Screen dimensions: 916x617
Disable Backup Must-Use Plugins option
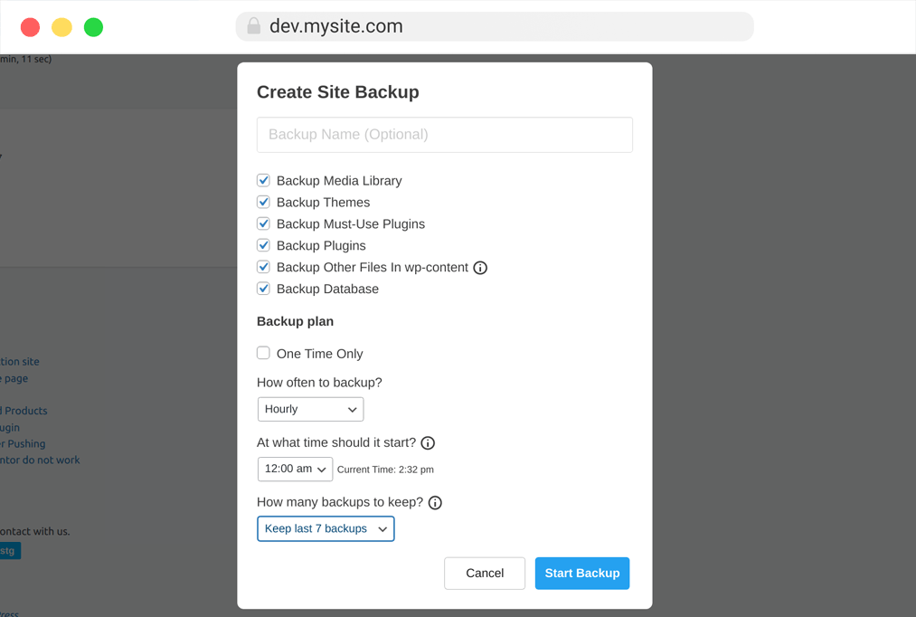263,223
